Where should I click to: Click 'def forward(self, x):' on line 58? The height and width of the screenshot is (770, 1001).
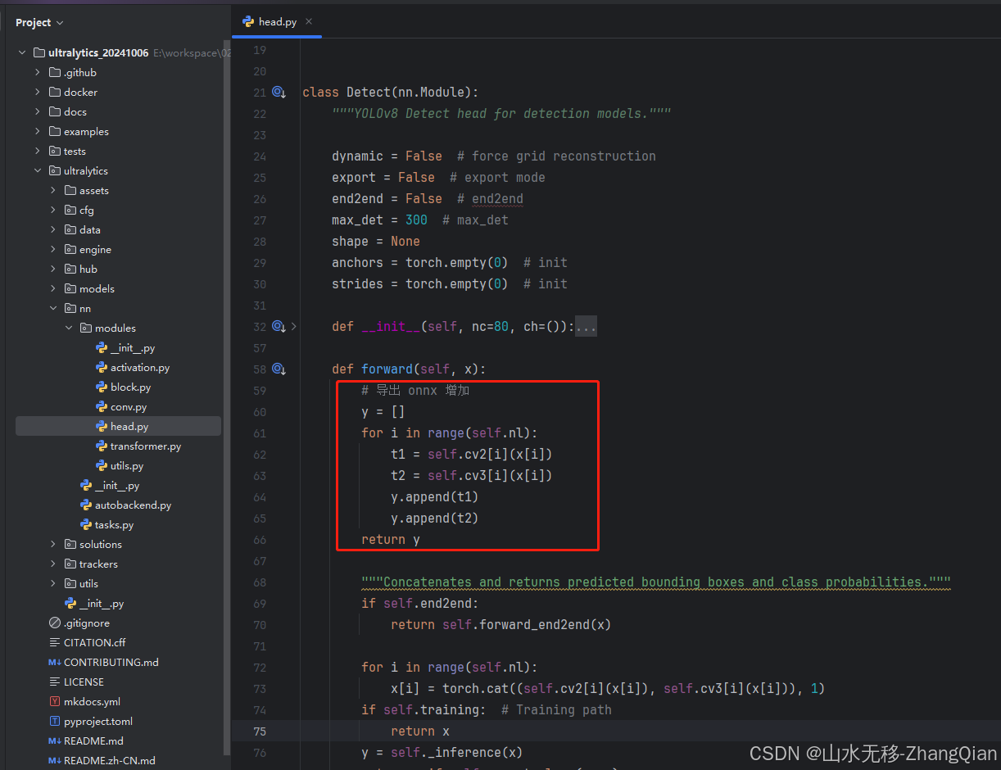409,369
